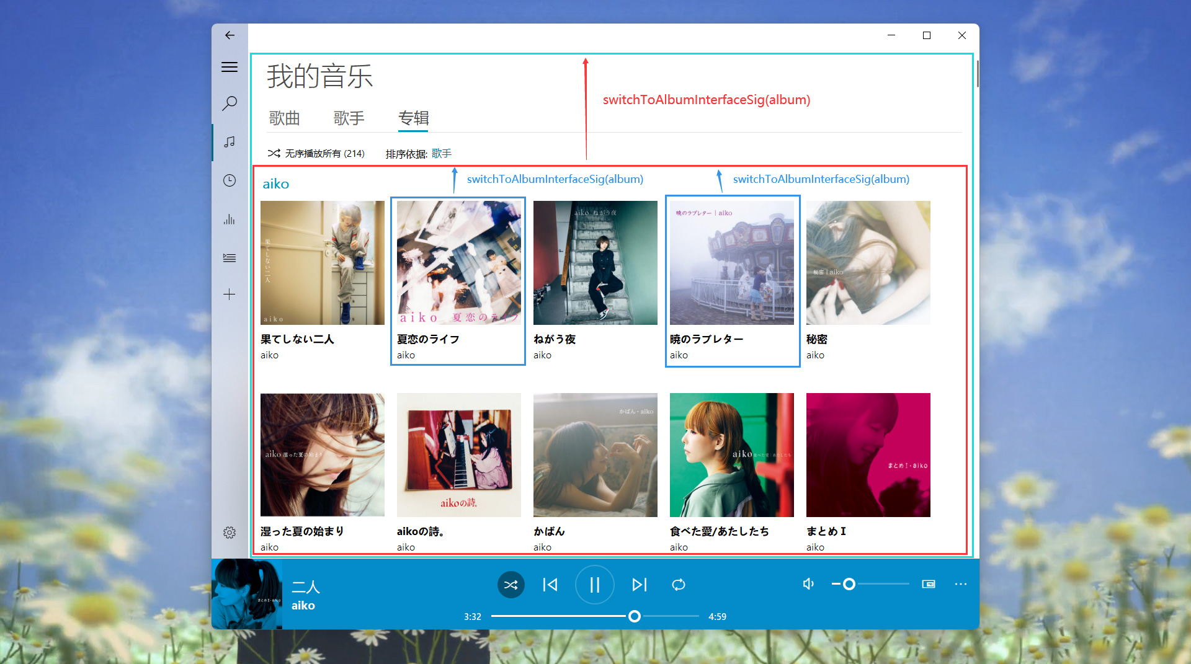Open the 湿った夏の始まり album cover
Viewport: 1191px width, 664px height.
[323, 455]
